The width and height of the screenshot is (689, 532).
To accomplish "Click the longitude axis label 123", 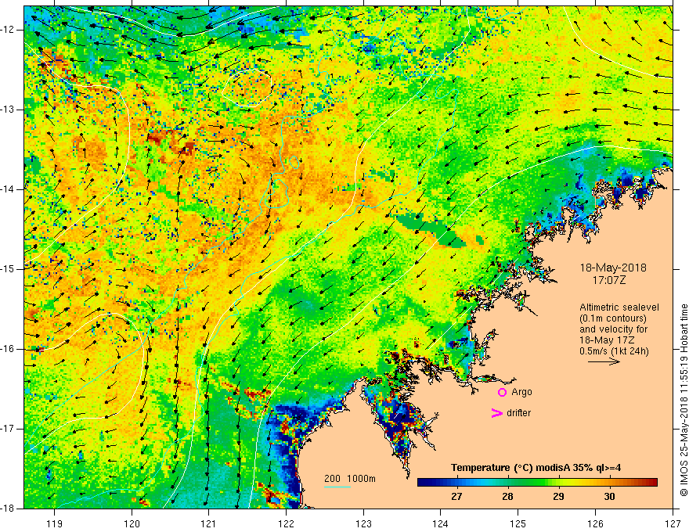I will tap(363, 523).
